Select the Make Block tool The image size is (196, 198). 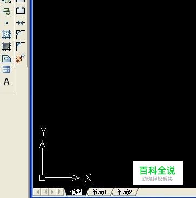tap(6, 11)
